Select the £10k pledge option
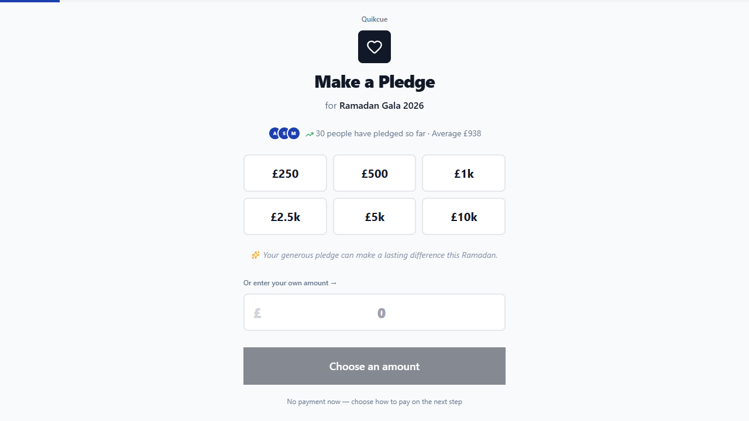The image size is (749, 421). pyautogui.click(x=463, y=216)
